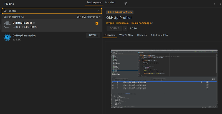Click the Plugins title label
The width and height of the screenshot is (222, 114).
(9, 4)
